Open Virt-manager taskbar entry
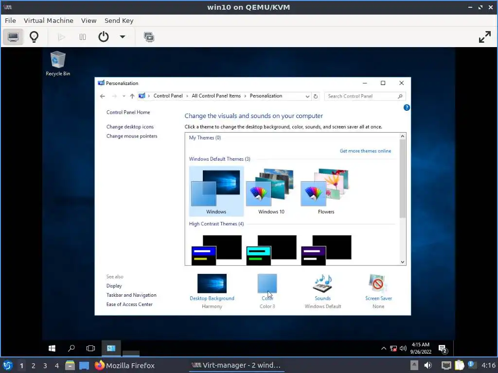Screen dimensions: 498x373 click(236, 365)
